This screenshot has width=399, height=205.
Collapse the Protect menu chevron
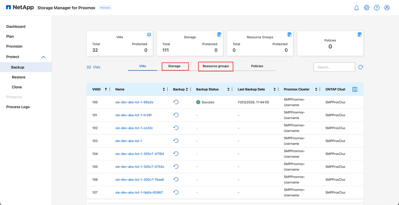[43, 57]
